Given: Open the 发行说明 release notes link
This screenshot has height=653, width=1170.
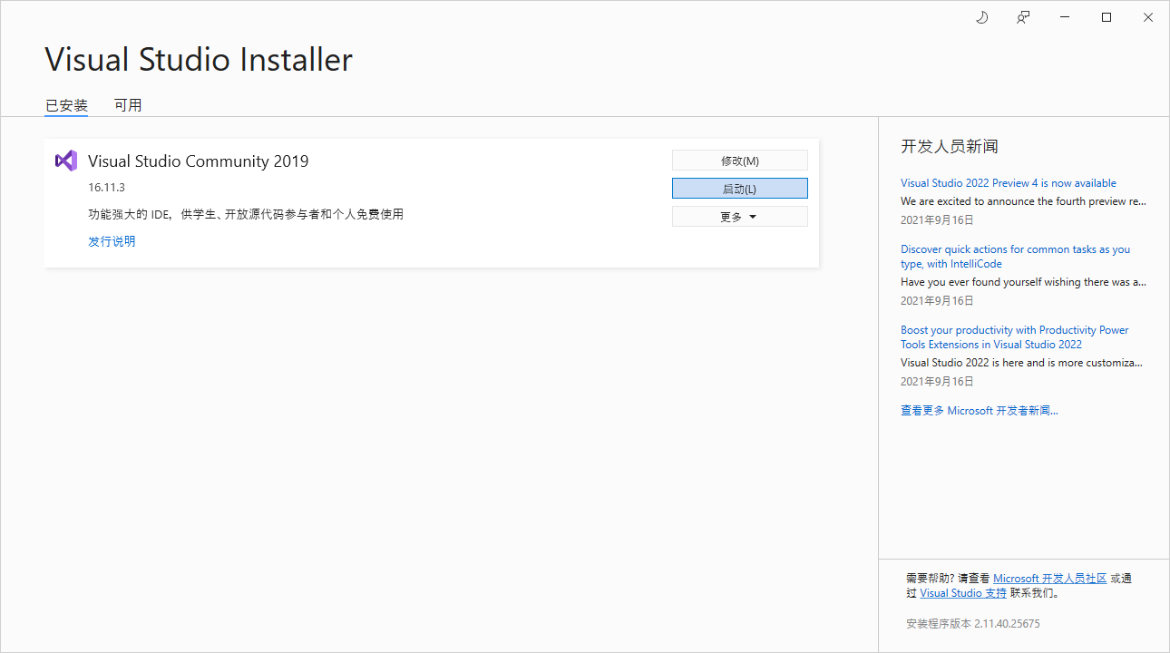Looking at the screenshot, I should [112, 240].
